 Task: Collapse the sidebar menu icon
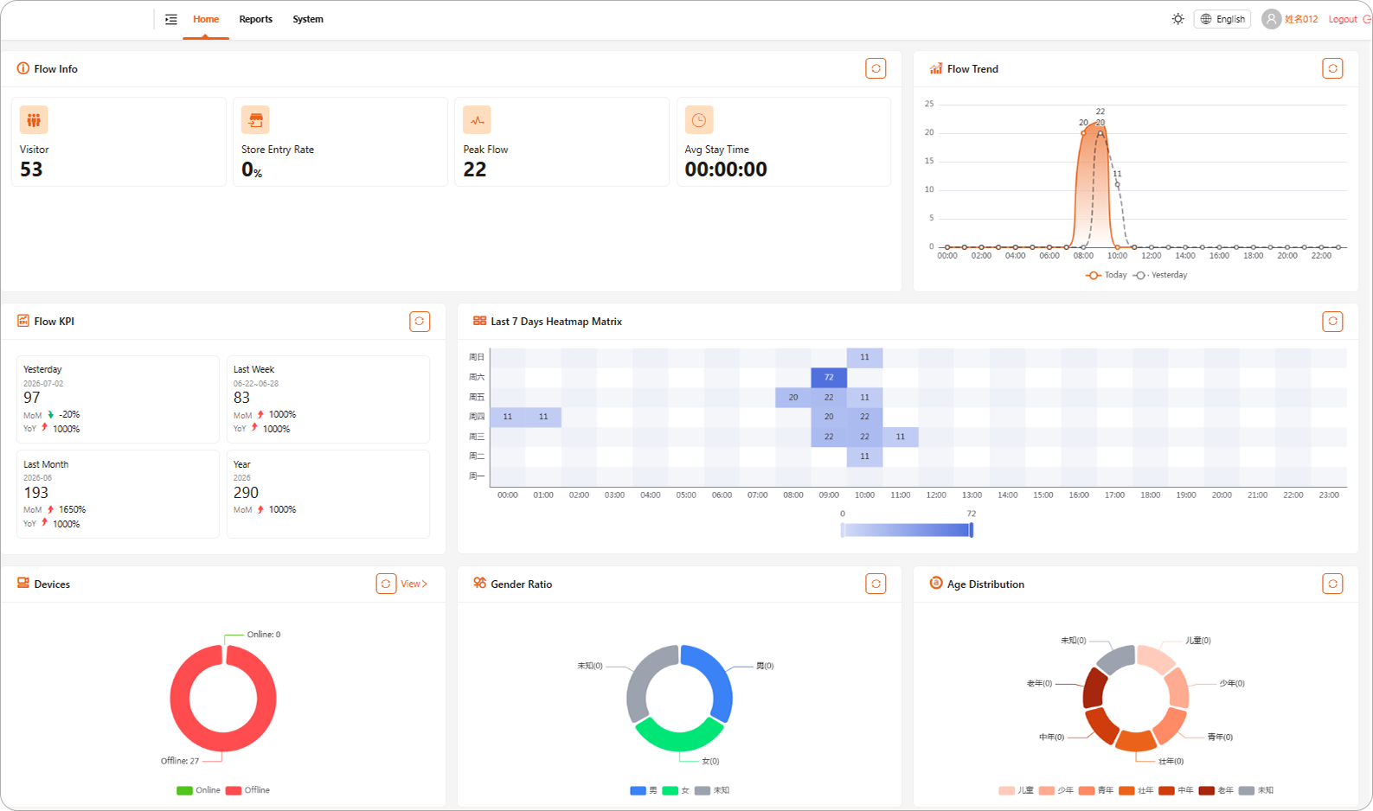click(x=171, y=19)
